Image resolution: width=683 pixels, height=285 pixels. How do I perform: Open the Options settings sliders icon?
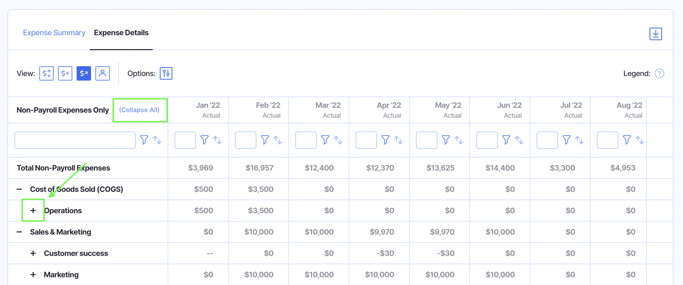coord(166,73)
